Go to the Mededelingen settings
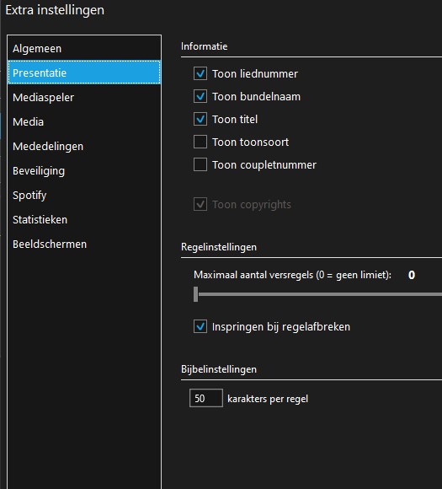The width and height of the screenshot is (442, 489). (x=84, y=146)
